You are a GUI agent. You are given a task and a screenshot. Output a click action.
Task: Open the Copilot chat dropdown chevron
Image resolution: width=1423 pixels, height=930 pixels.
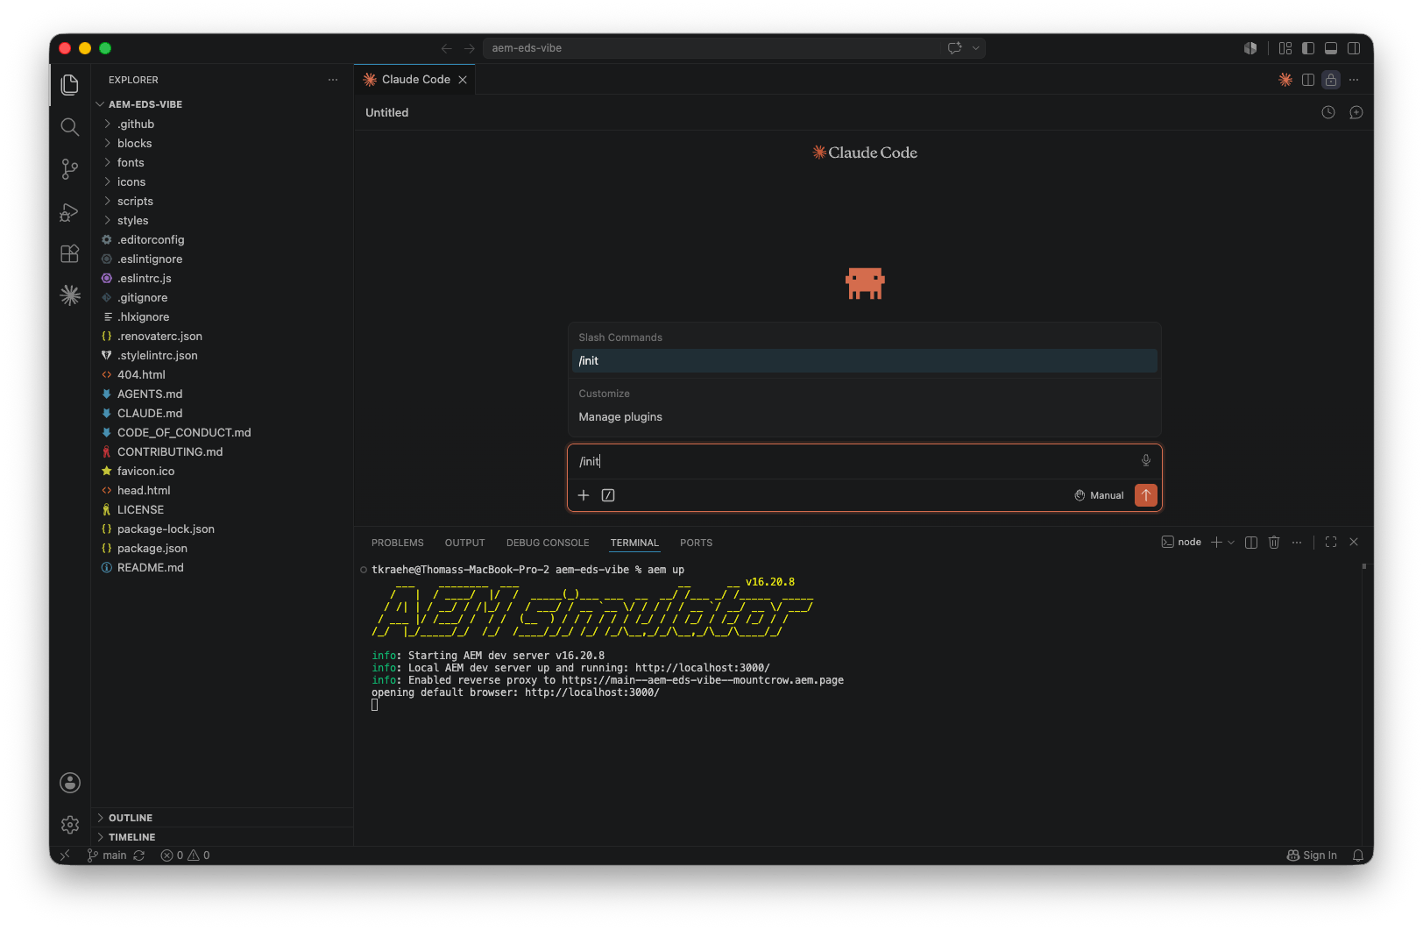point(975,48)
